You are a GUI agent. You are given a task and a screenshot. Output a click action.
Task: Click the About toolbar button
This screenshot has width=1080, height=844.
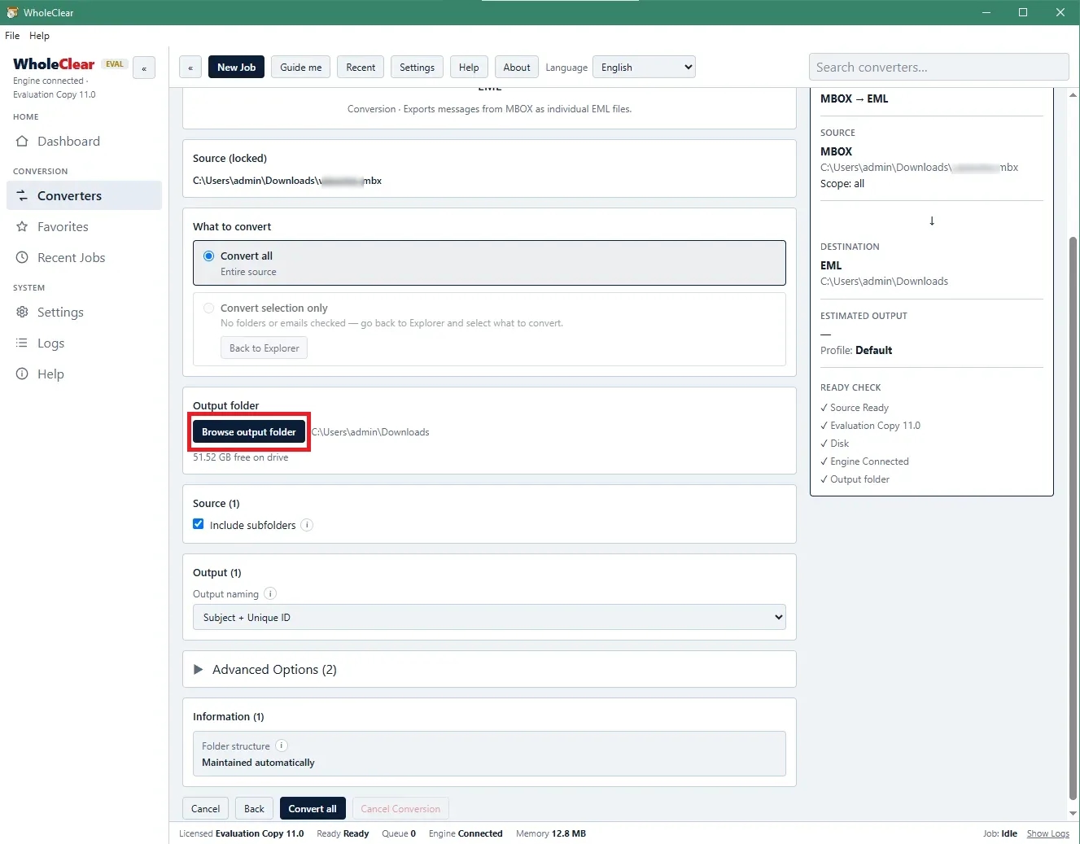pos(517,68)
